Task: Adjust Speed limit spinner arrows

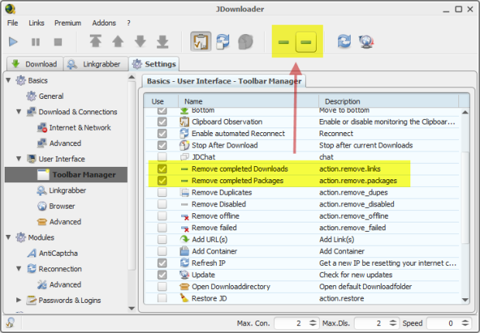Action: (x=465, y=323)
